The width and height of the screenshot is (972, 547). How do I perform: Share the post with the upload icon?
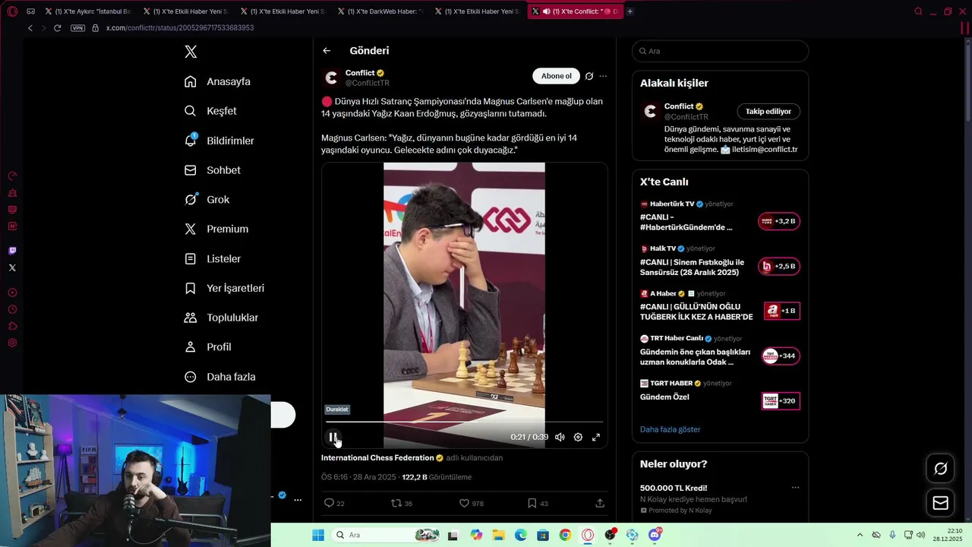point(600,503)
